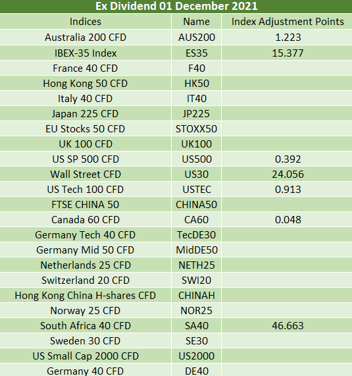Click the Wall Street CFD value 24.056
The height and width of the screenshot is (376, 352).
(287, 174)
